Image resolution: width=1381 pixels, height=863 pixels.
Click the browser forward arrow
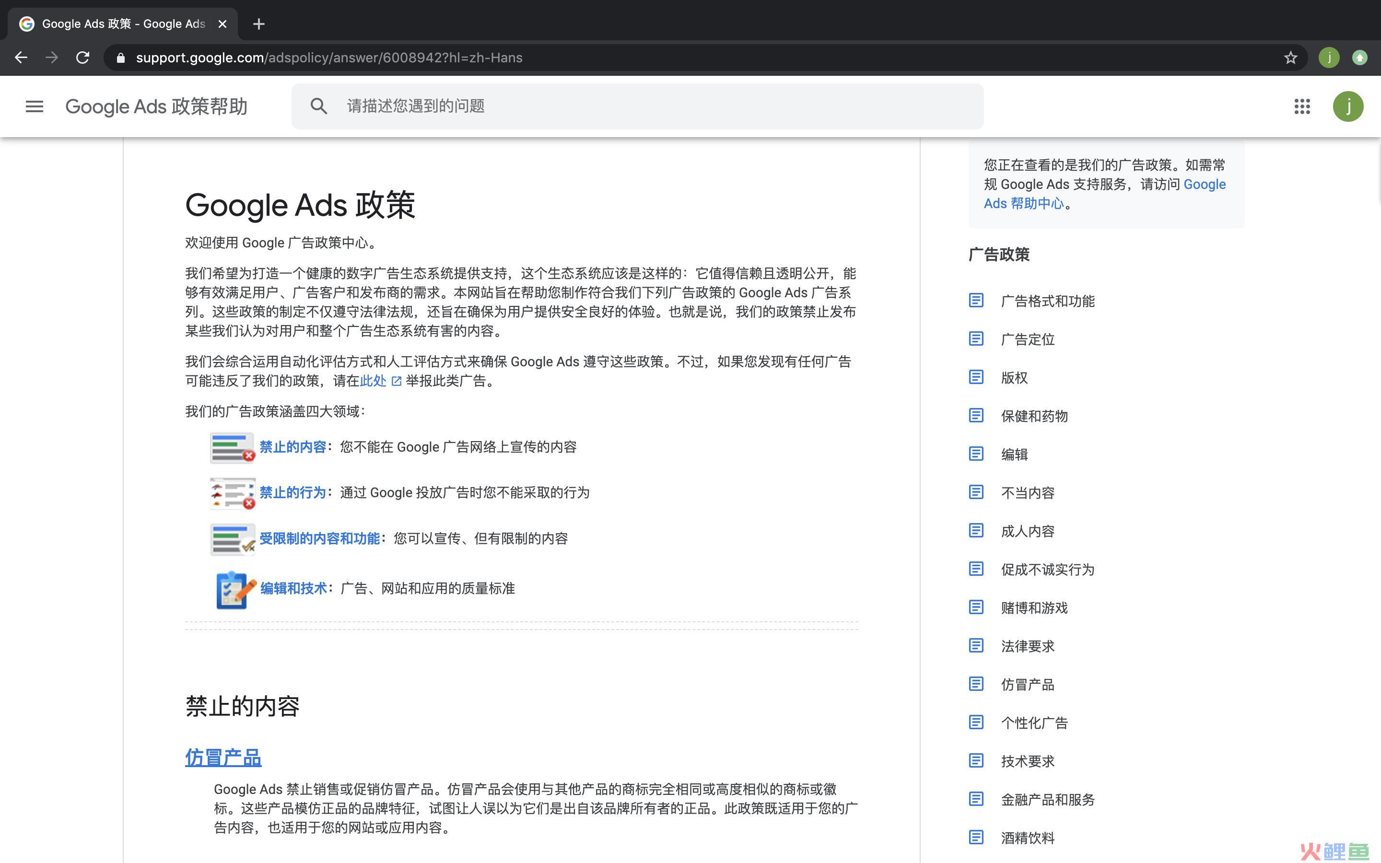52,58
